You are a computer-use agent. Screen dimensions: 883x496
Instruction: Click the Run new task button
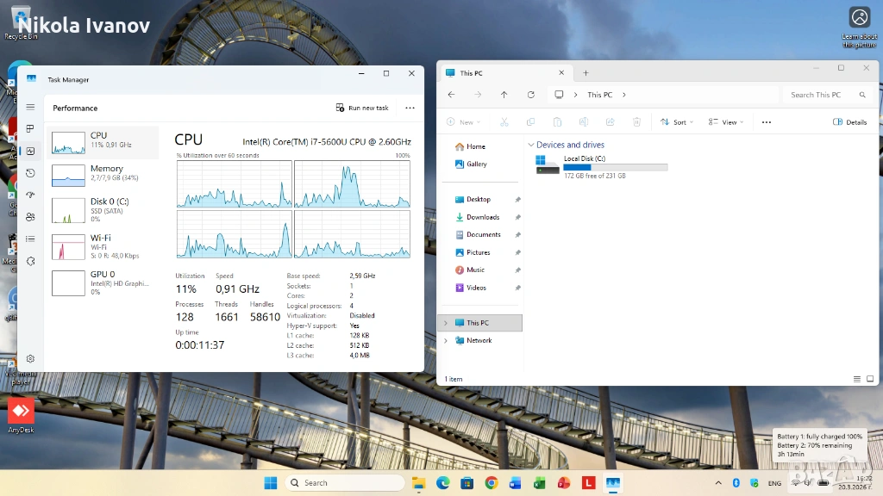click(362, 108)
